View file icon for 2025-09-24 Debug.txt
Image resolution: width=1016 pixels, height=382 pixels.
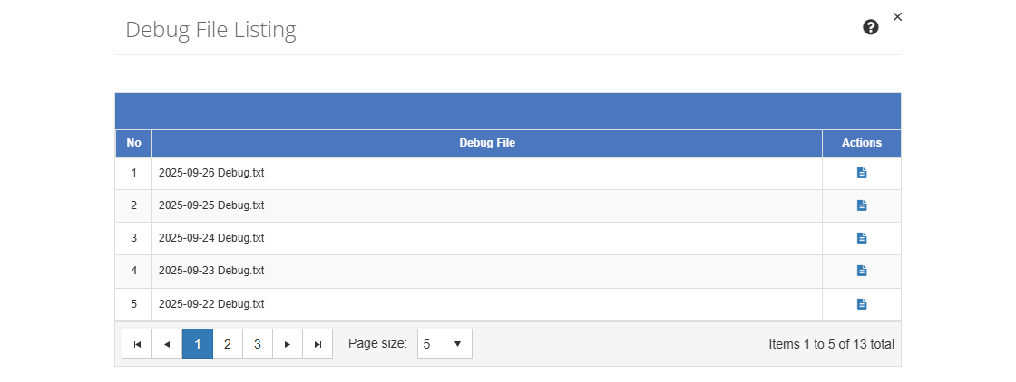(x=862, y=238)
